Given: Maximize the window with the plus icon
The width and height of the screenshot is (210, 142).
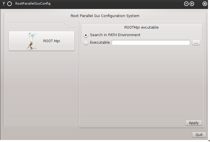Looking at the screenshot, I should coord(192,4).
